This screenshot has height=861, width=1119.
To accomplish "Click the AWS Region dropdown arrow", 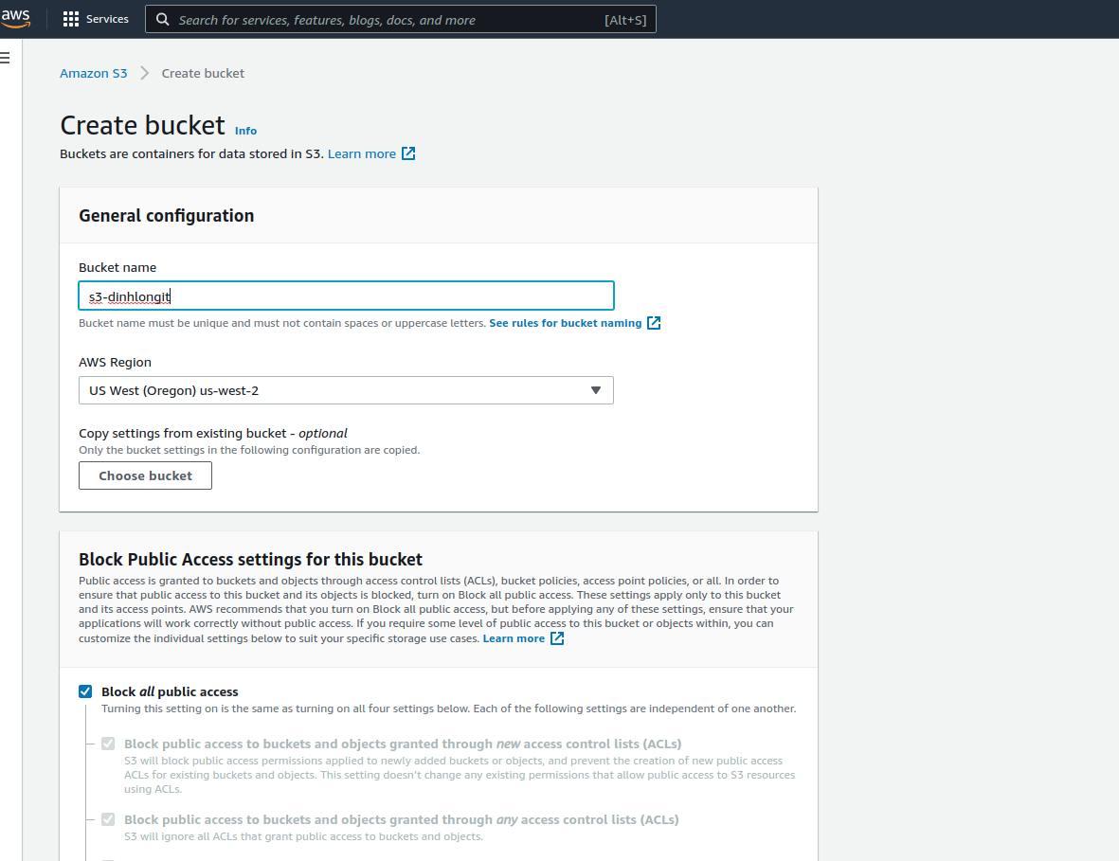I will 596,390.
